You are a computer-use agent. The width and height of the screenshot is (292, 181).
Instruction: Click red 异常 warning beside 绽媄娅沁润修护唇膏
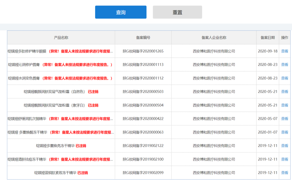click(77, 64)
